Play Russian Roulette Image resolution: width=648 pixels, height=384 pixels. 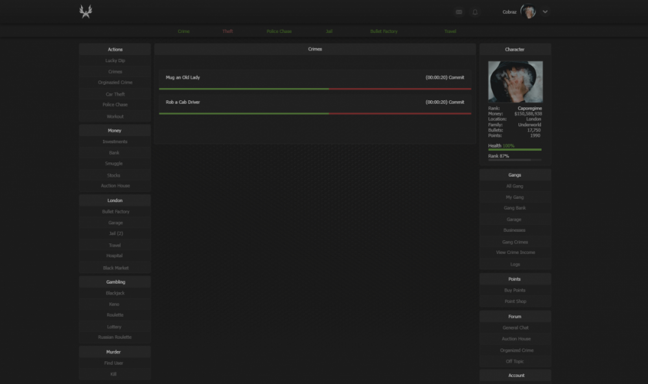[x=115, y=337]
